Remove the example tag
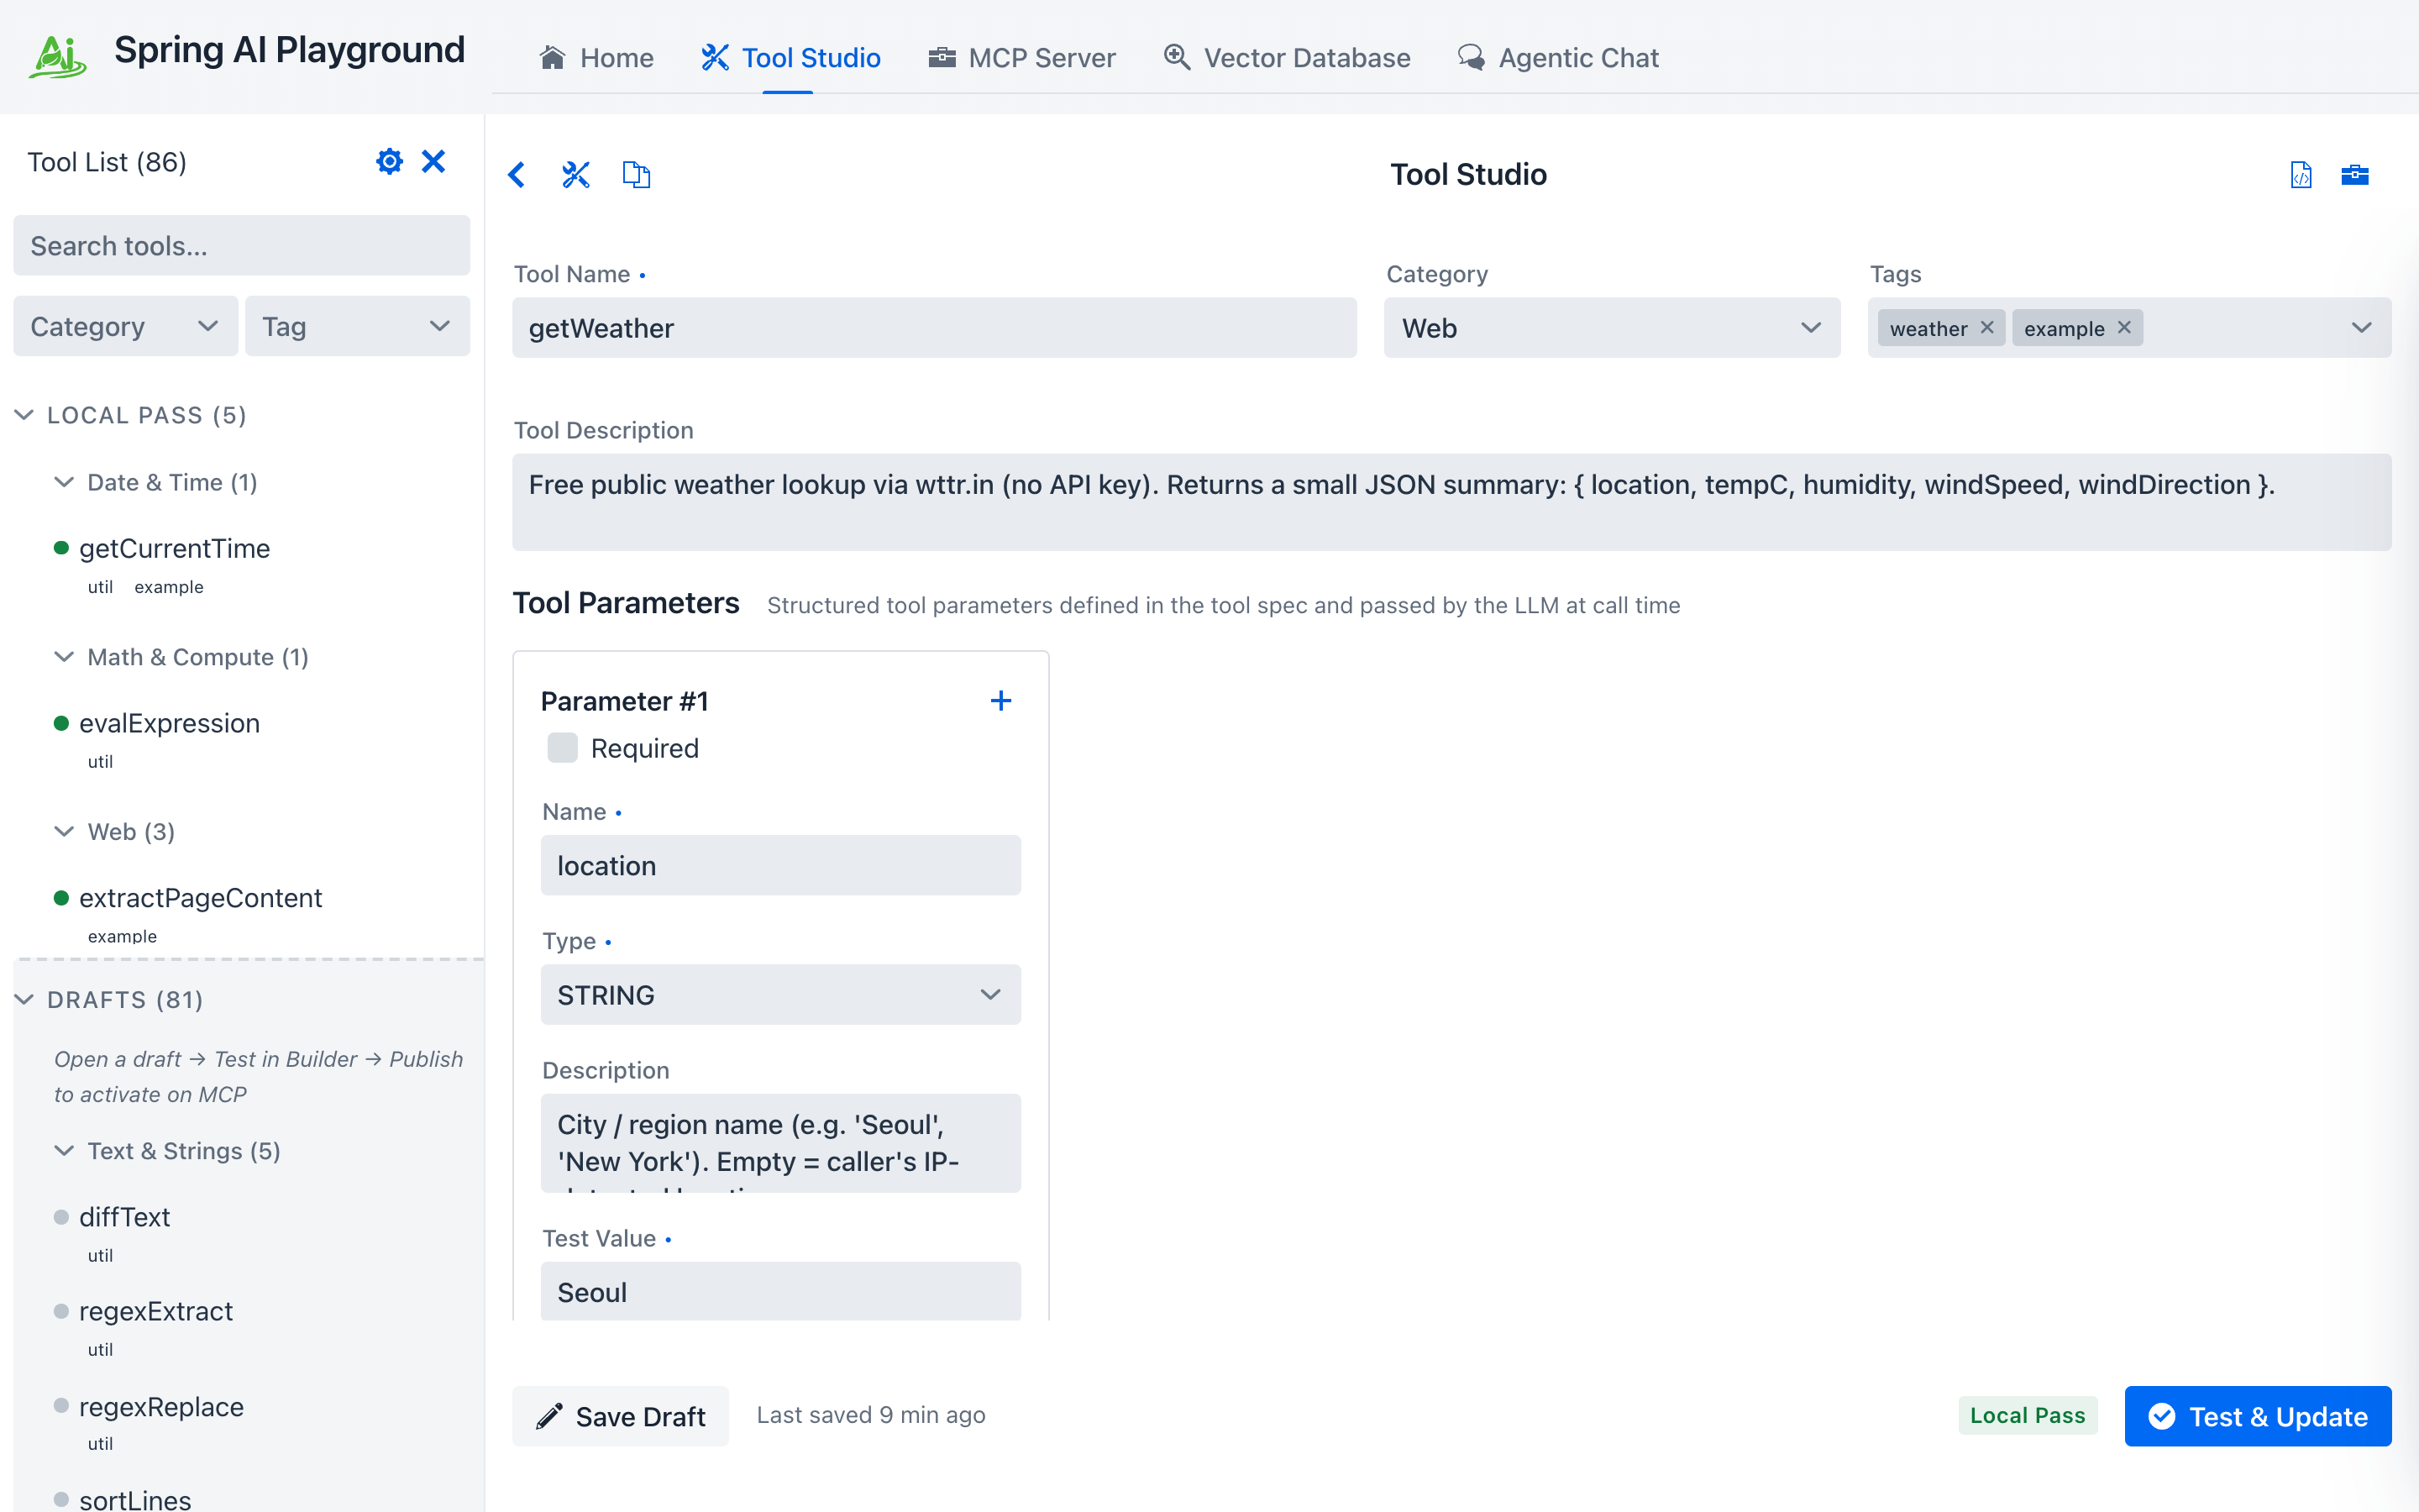The height and width of the screenshot is (1512, 2419). (x=2124, y=328)
